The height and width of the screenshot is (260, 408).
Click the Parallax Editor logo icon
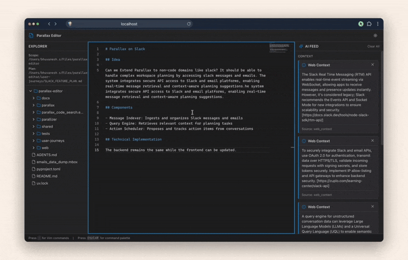(x=31, y=36)
